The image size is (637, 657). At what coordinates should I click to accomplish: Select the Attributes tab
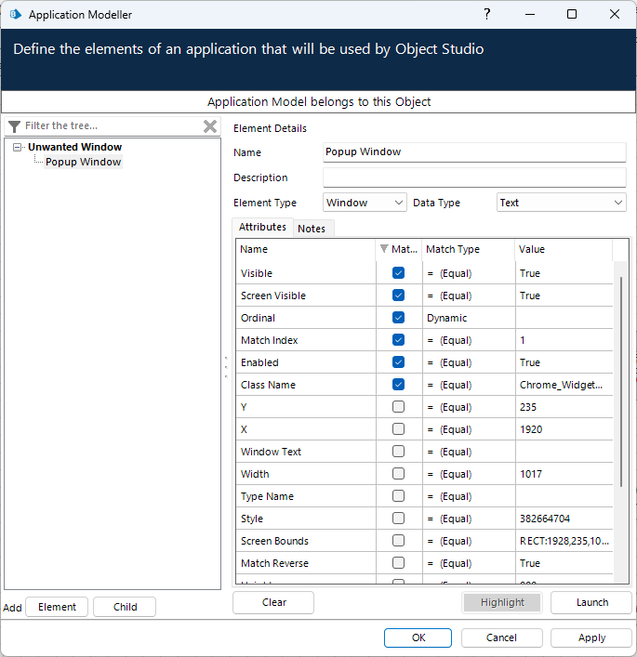262,228
